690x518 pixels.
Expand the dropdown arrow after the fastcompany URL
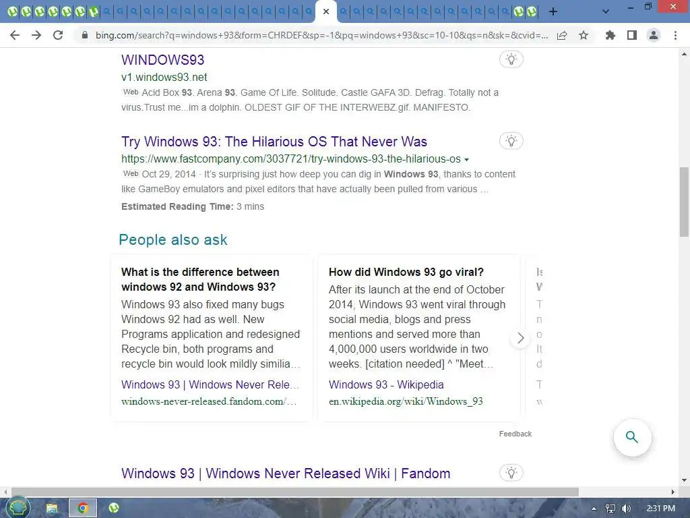[466, 159]
